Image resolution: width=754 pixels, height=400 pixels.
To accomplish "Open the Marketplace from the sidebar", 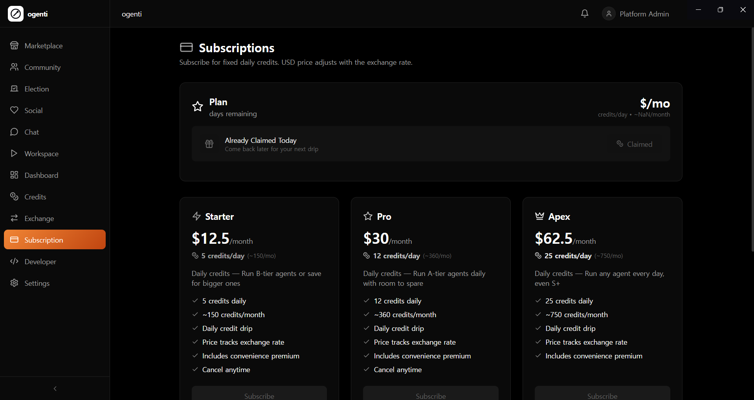I will (43, 46).
